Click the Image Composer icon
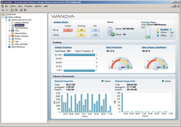Viewport: 181px width, 127px height. tap(12, 36)
